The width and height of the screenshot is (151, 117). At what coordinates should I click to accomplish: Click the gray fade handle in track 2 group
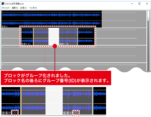78,36
